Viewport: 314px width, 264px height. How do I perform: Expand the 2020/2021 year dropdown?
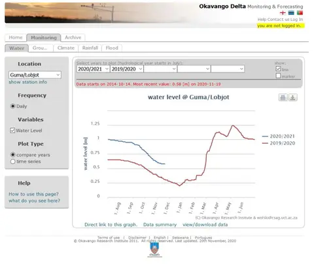point(93,69)
